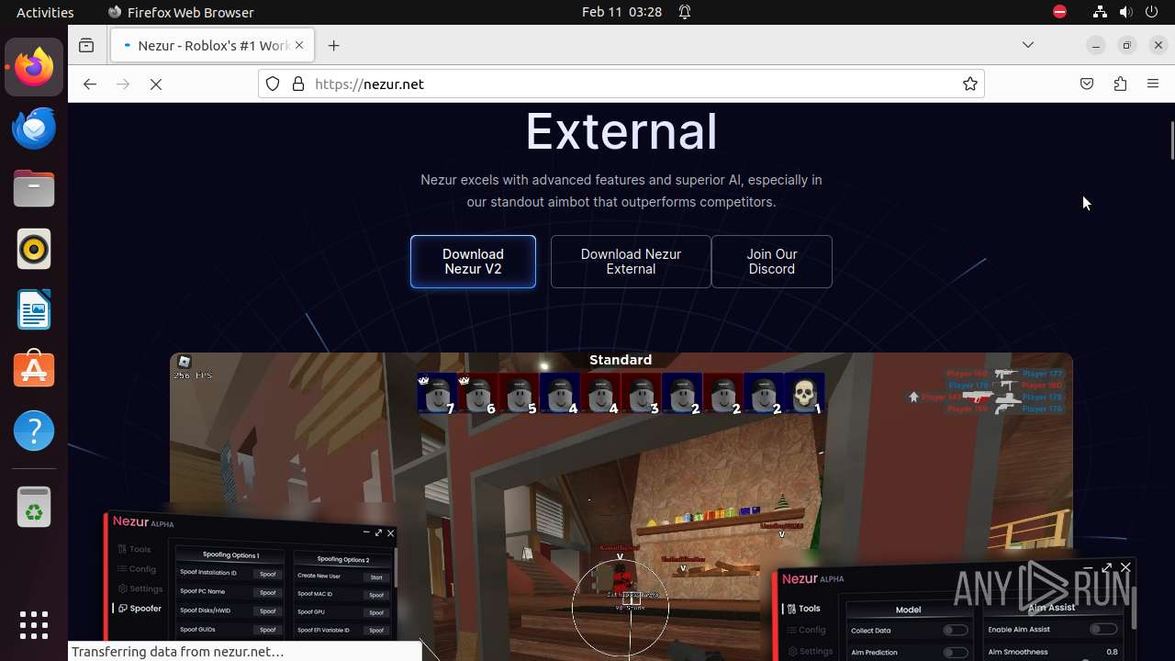The width and height of the screenshot is (1175, 661).
Task: Focus the nezur.net address bar
Action: 621,84
